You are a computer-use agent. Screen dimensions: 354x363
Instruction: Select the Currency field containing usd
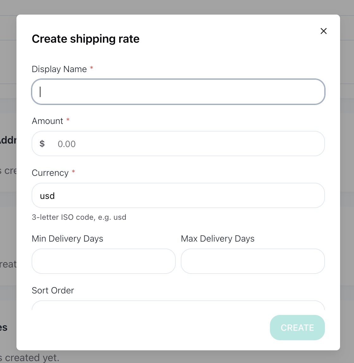(178, 195)
